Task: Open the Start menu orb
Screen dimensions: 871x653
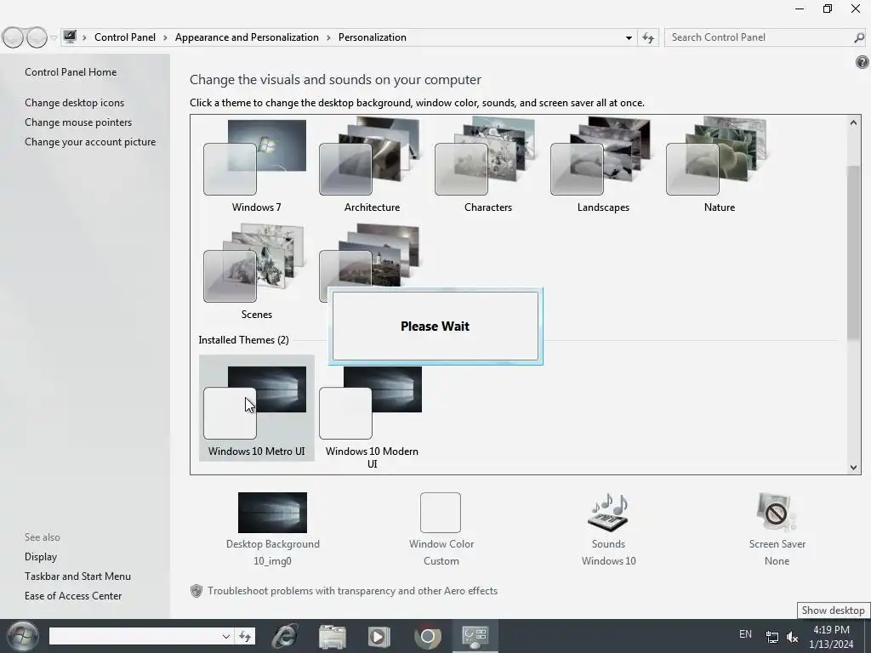Action: click(x=23, y=636)
